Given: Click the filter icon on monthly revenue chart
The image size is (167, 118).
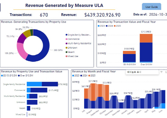Looking at the screenshot, I should [162, 72].
